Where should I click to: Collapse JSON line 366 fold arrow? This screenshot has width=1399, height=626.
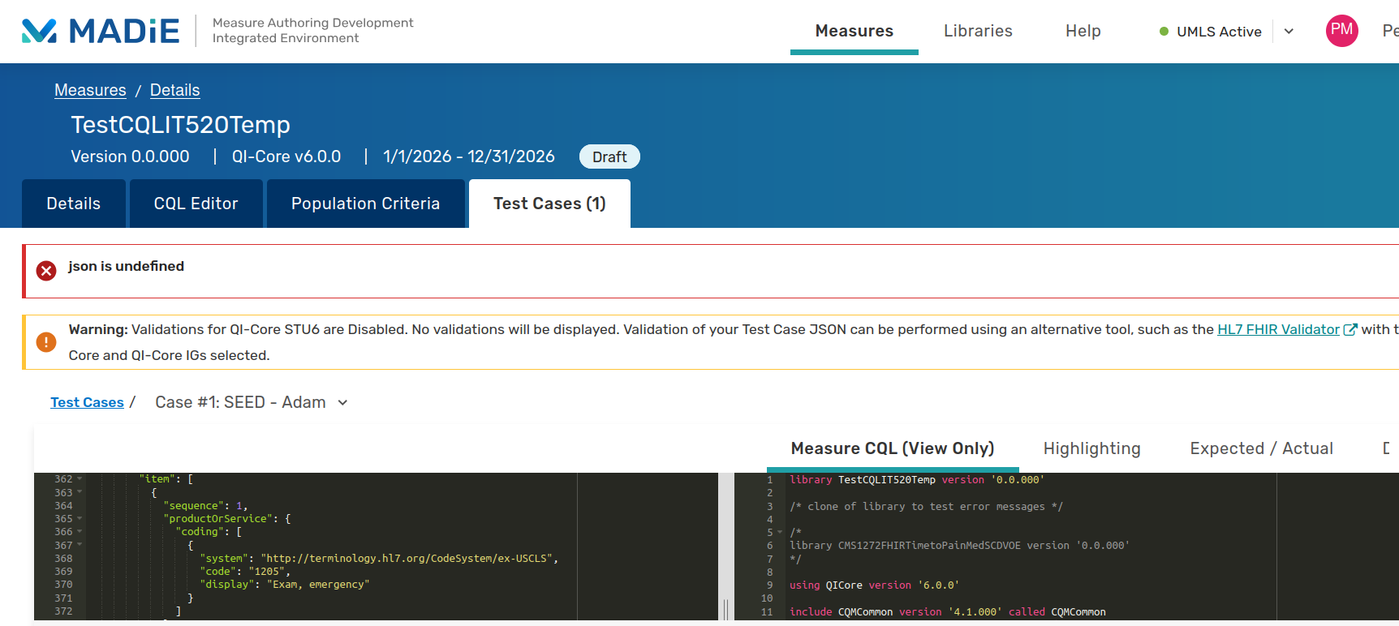pyautogui.click(x=80, y=532)
